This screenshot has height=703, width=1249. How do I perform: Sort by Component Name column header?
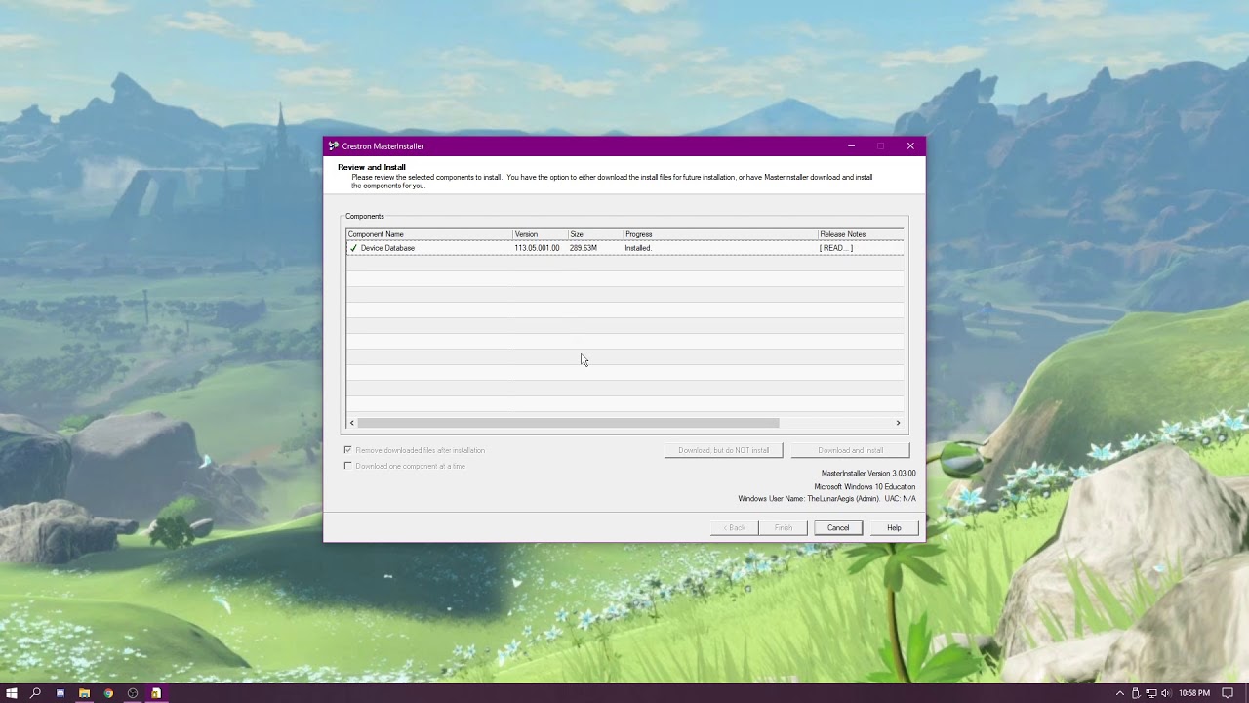429,234
